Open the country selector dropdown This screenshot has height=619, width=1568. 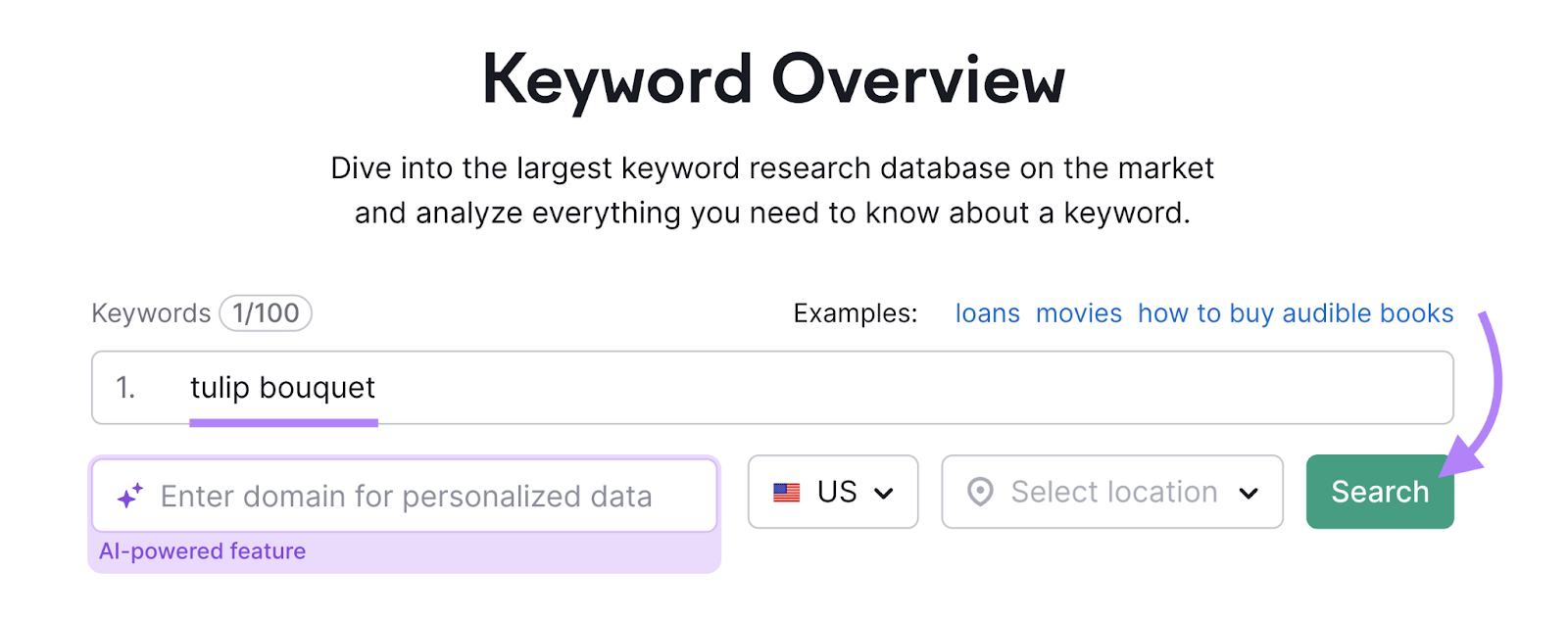832,492
